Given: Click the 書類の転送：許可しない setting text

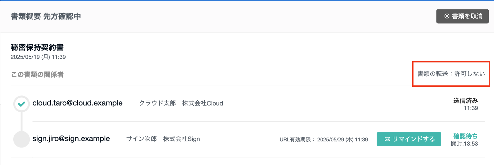Looking at the screenshot, I should 451,74.
